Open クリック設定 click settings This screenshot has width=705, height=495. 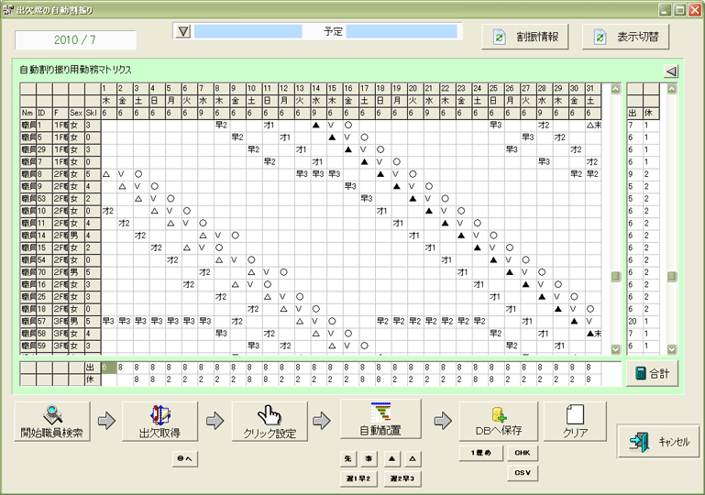tap(270, 422)
